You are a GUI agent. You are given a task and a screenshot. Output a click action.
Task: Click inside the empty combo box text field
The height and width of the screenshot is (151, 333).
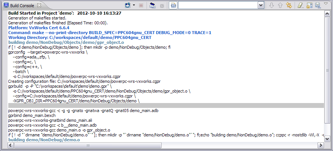point(218,6)
